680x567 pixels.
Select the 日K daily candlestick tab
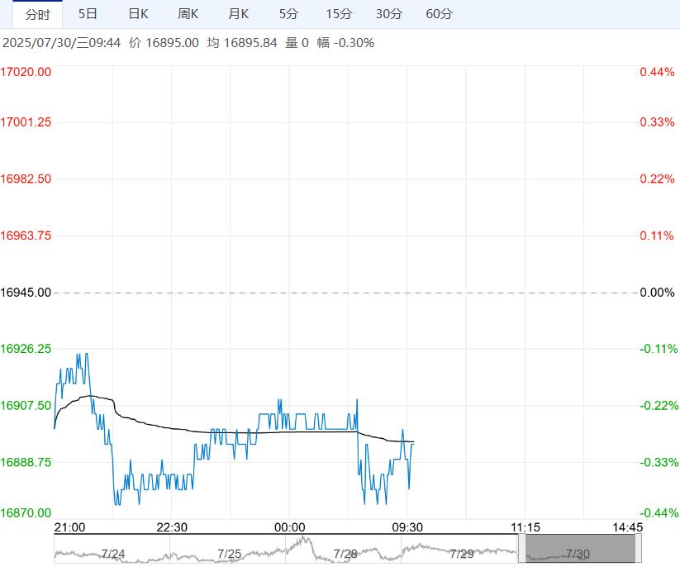138,14
